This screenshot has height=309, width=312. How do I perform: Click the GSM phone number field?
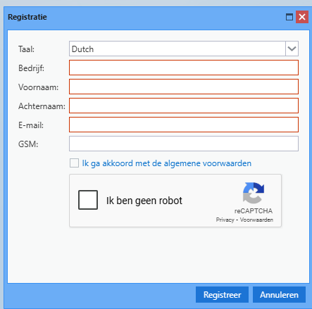(184, 144)
